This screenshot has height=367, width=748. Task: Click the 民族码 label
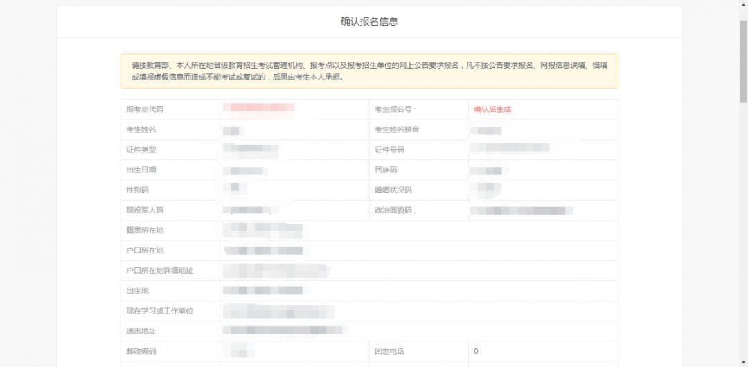click(x=386, y=170)
